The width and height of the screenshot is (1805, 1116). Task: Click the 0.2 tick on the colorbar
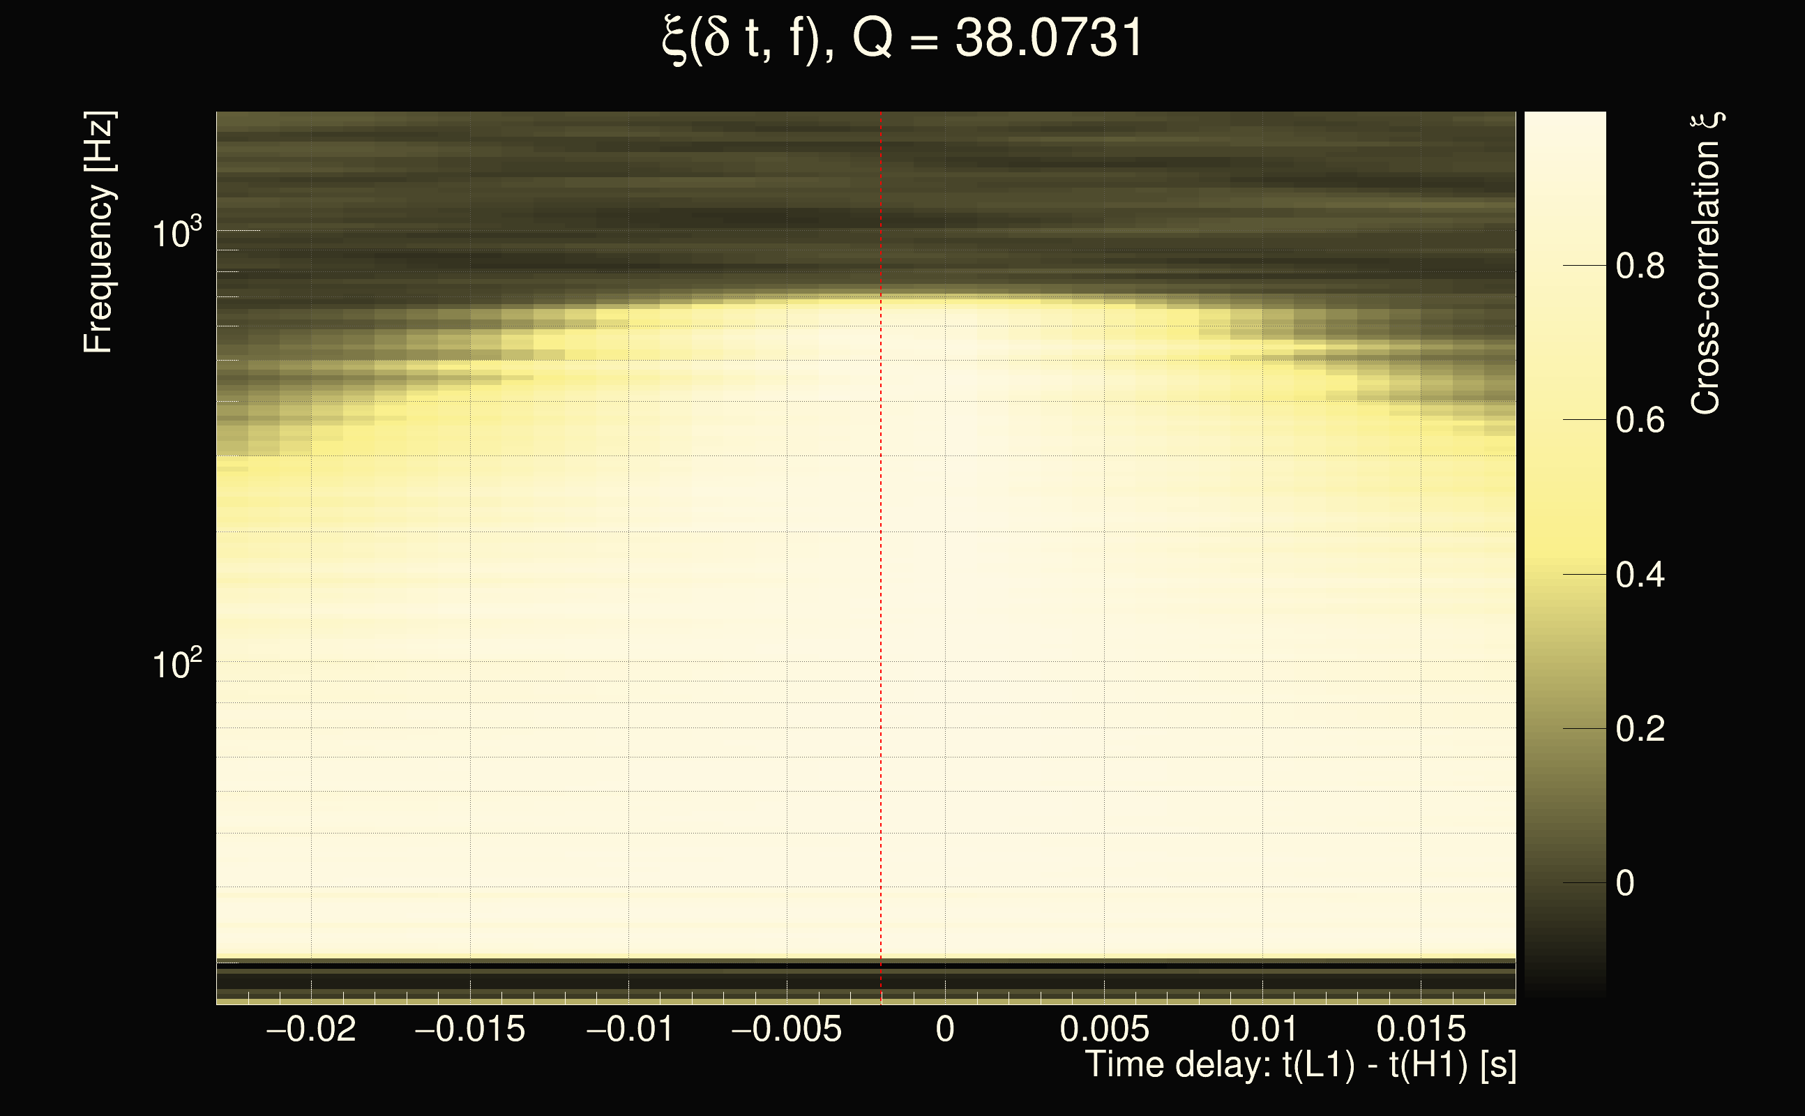[1640, 728]
